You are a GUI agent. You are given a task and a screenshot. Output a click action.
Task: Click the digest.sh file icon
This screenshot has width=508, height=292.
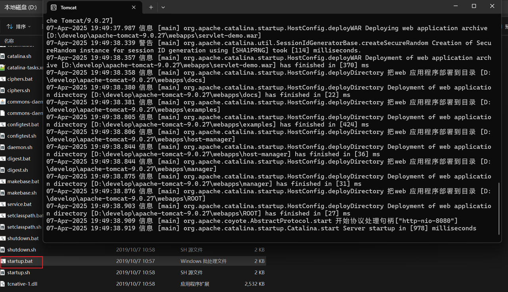[x=3, y=170]
